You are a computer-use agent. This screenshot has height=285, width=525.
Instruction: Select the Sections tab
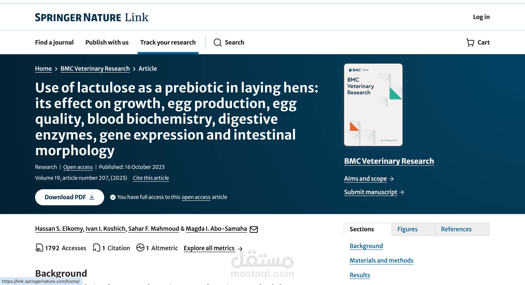tap(362, 229)
